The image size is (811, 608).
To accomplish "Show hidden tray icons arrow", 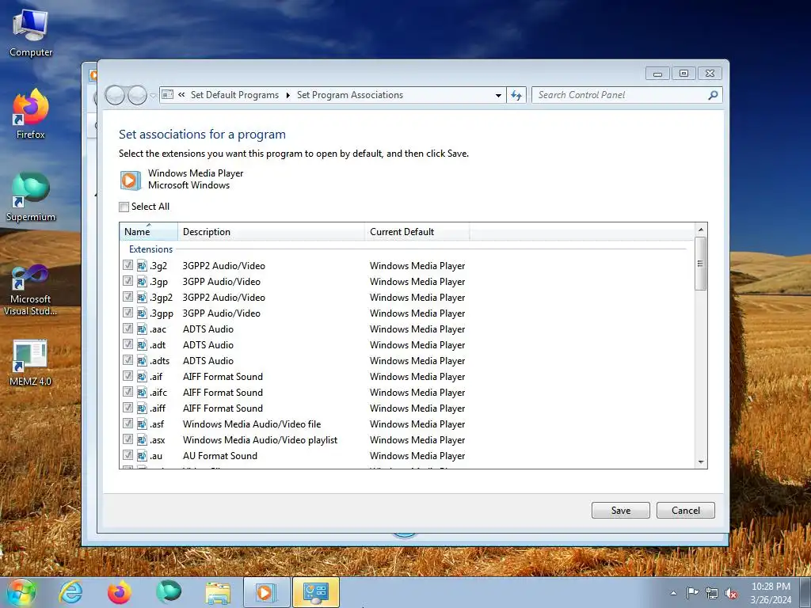I will coord(673,593).
